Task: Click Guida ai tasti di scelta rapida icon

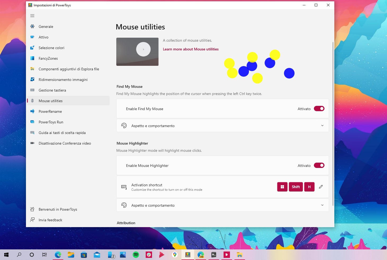Action: (x=32, y=133)
